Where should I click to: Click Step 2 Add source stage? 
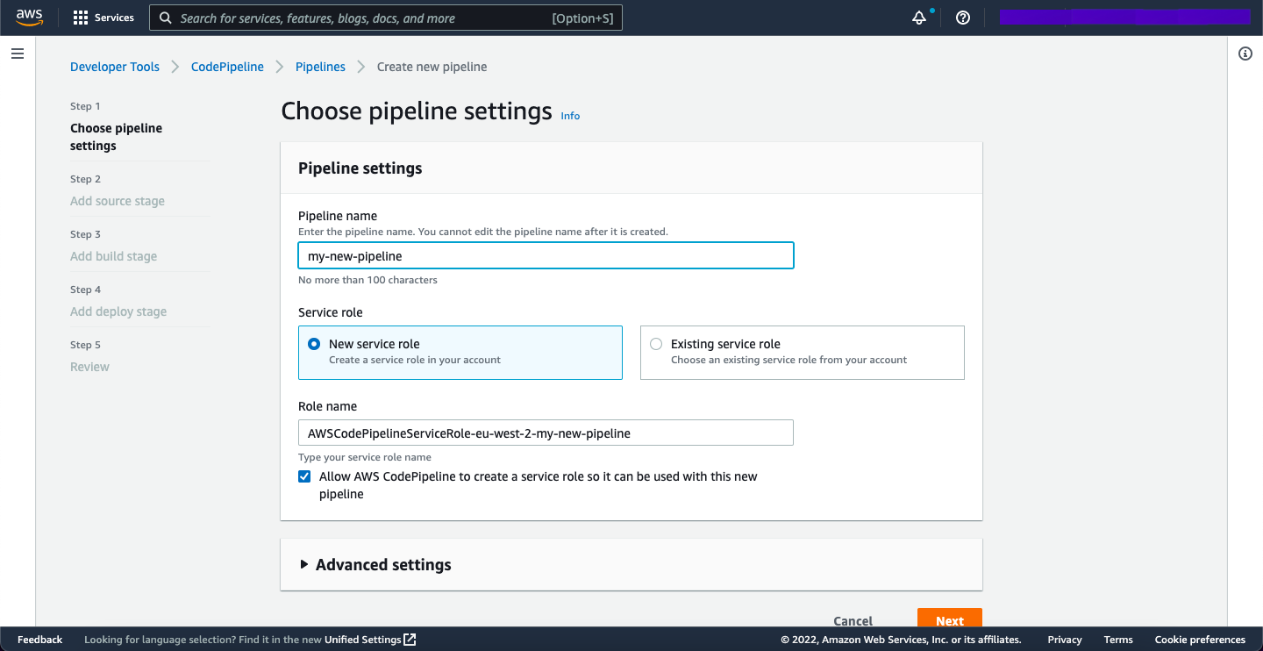pyautogui.click(x=118, y=201)
